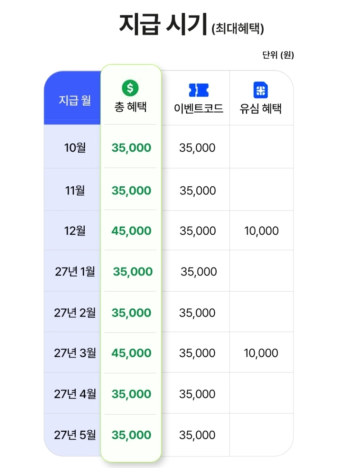Select the 11월 row label
Viewport: 337px width, 468px height.
[75, 191]
